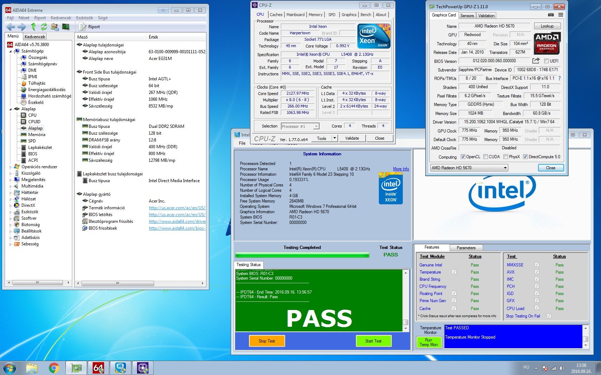Click the AIDA64 refresh toolbar icon

point(44,27)
